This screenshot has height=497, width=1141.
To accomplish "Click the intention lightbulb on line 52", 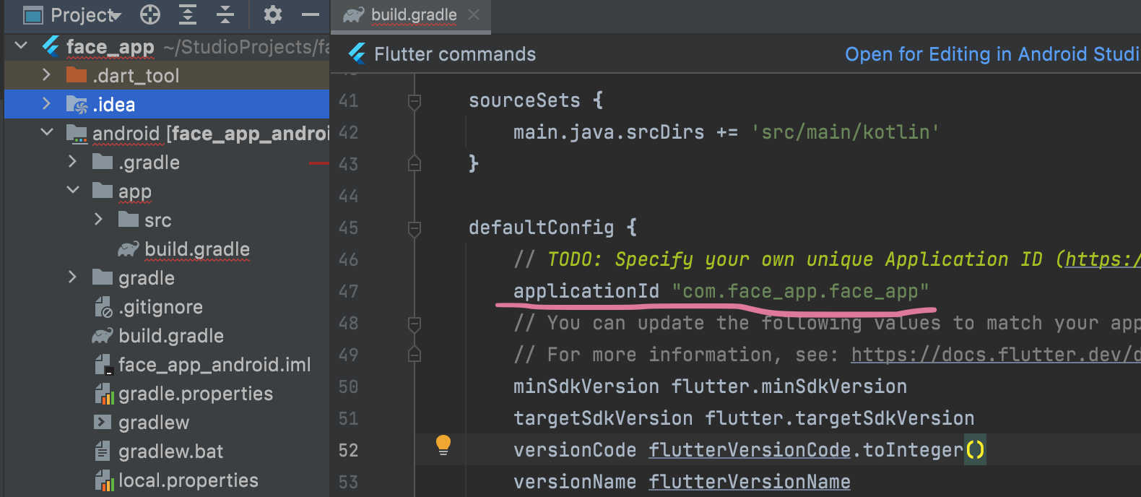I will click(x=443, y=445).
